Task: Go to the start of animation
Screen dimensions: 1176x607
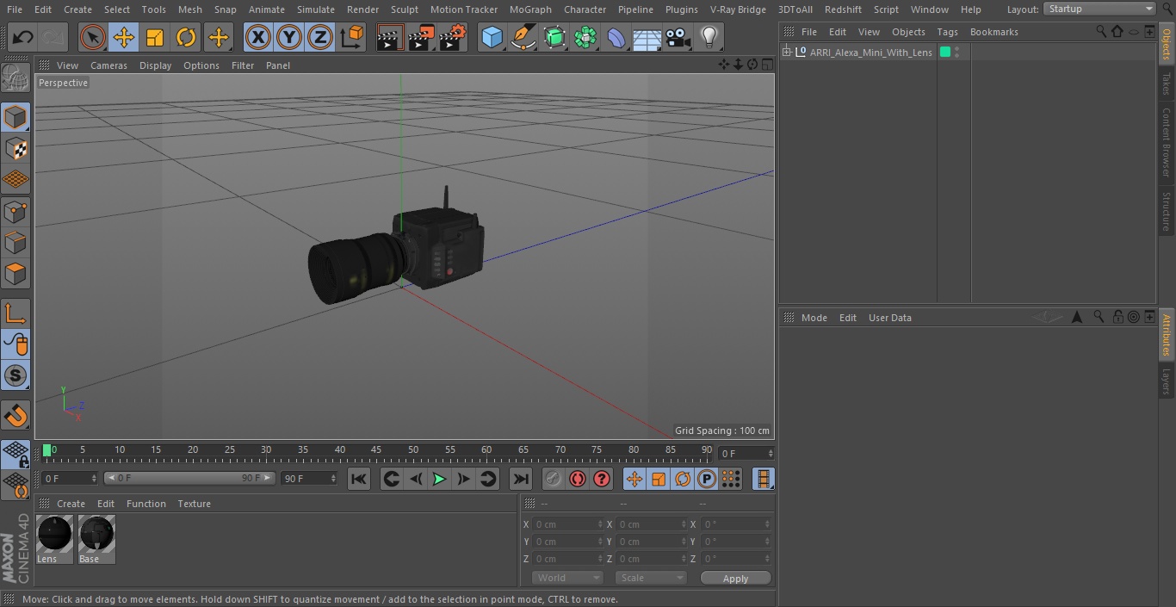Action: (359, 479)
